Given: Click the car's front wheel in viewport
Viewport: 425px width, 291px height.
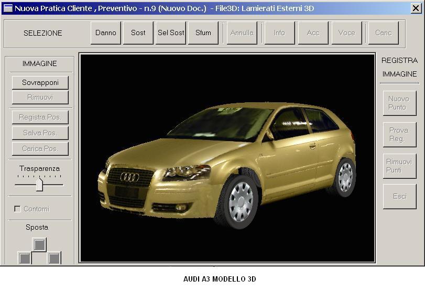Looking at the screenshot, I should pyautogui.click(x=239, y=202).
